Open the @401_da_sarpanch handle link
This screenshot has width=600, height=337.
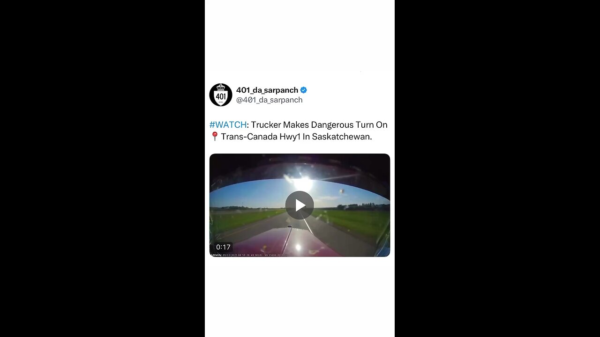(269, 100)
